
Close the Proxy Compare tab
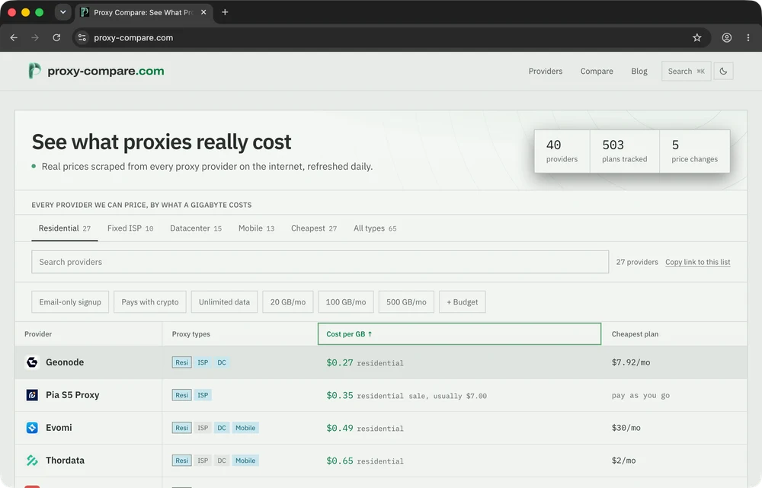(x=203, y=12)
